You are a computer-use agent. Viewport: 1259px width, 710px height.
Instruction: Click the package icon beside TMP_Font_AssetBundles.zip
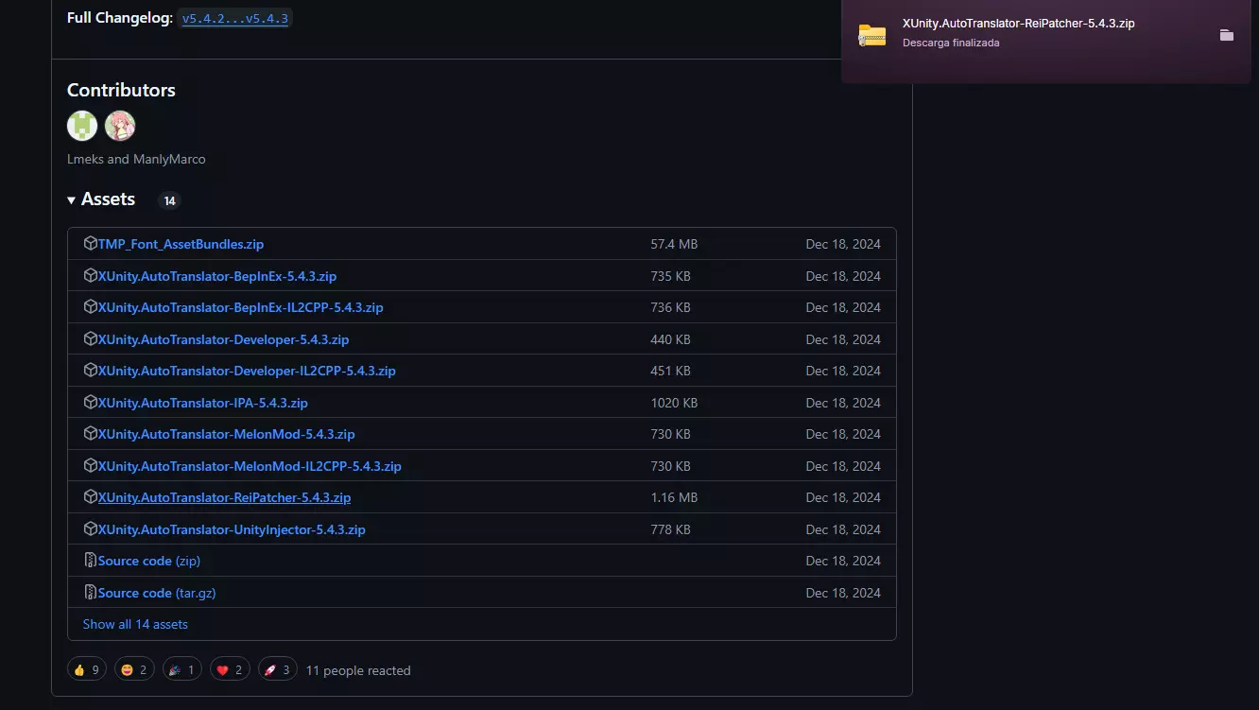coord(91,244)
